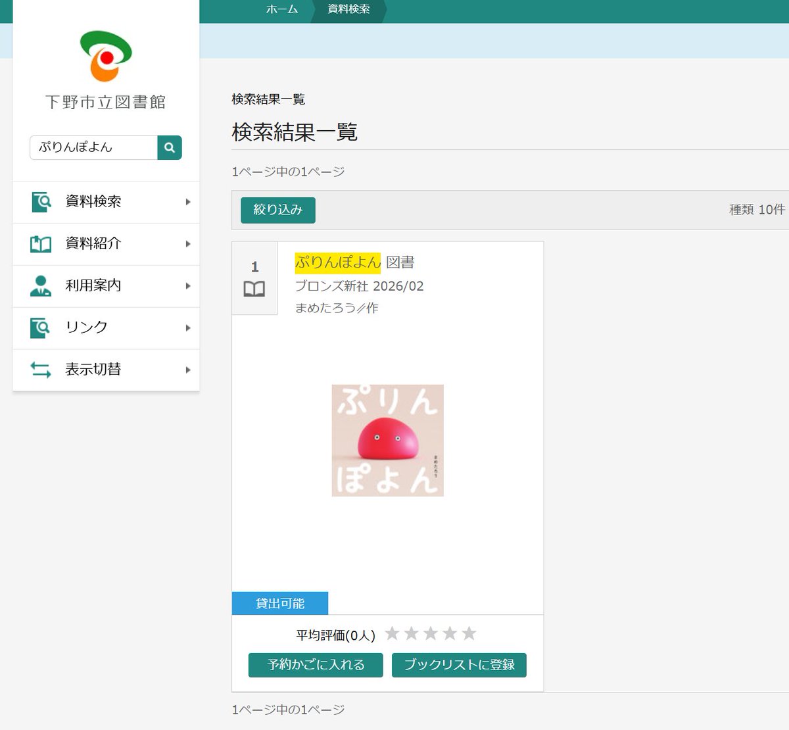Open the highlighted ぷりんぽよん title link

click(338, 263)
